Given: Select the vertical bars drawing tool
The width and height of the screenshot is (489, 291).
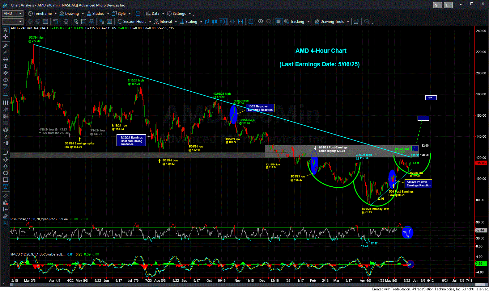Looking at the screenshot, I should tap(5, 102).
